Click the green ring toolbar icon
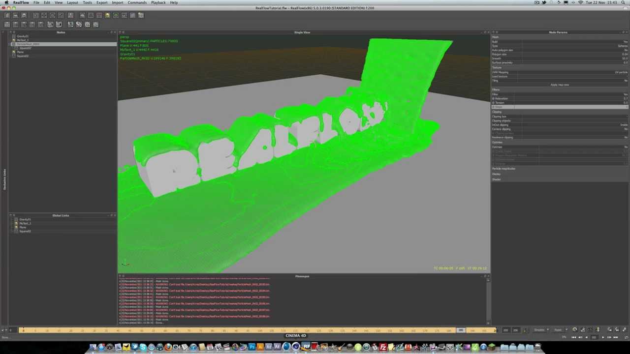Viewport: 630px width, 354px height. click(x=116, y=15)
